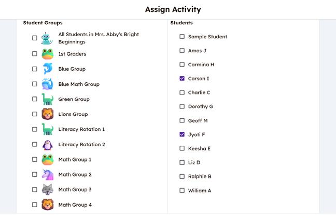The image size is (336, 215).
Task: Check the William A checkbox
Action: coord(182,191)
